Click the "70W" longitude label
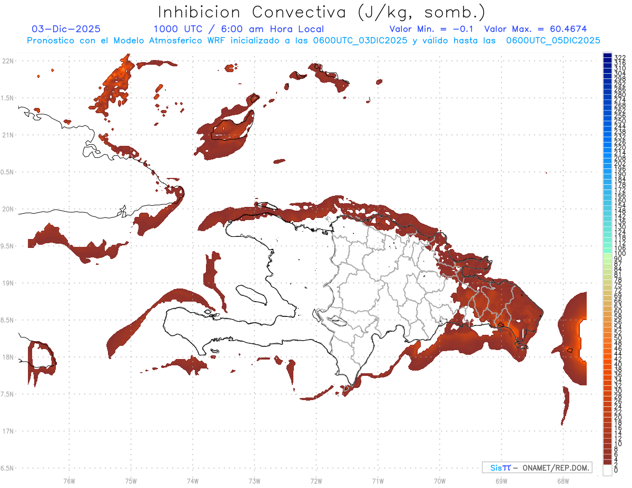The image size is (632, 488). [440, 480]
